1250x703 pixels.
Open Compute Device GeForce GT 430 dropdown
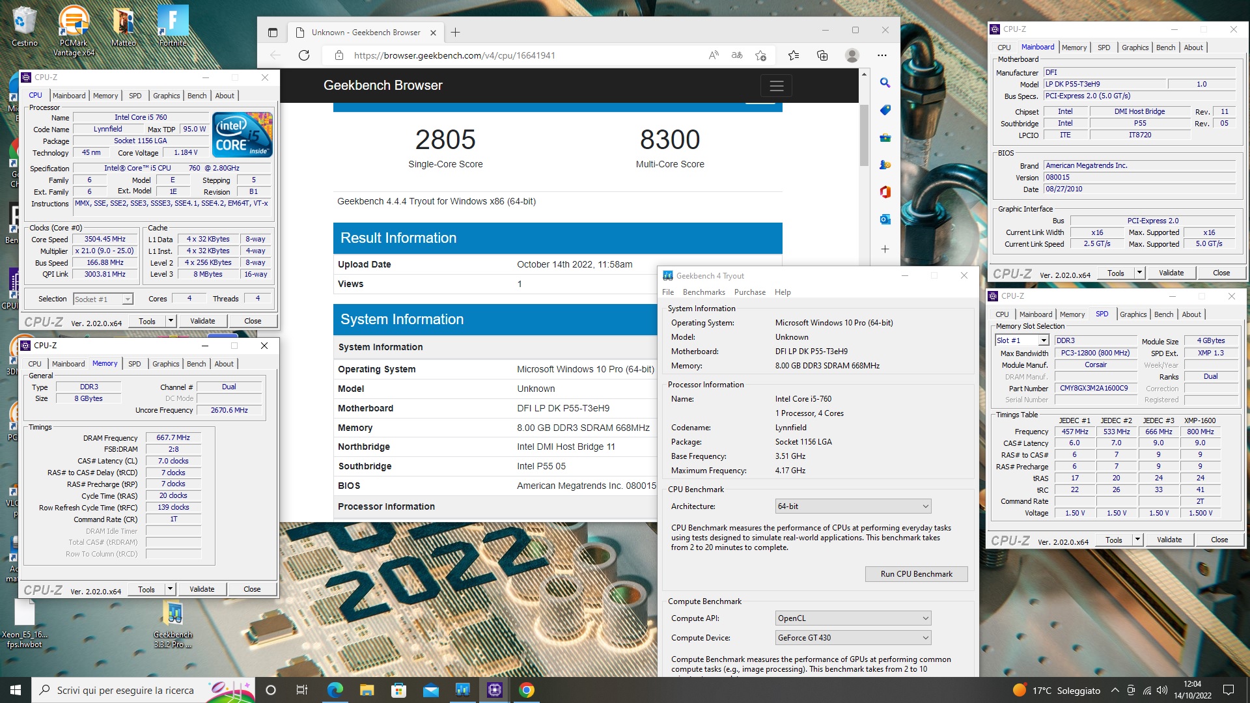(x=853, y=638)
